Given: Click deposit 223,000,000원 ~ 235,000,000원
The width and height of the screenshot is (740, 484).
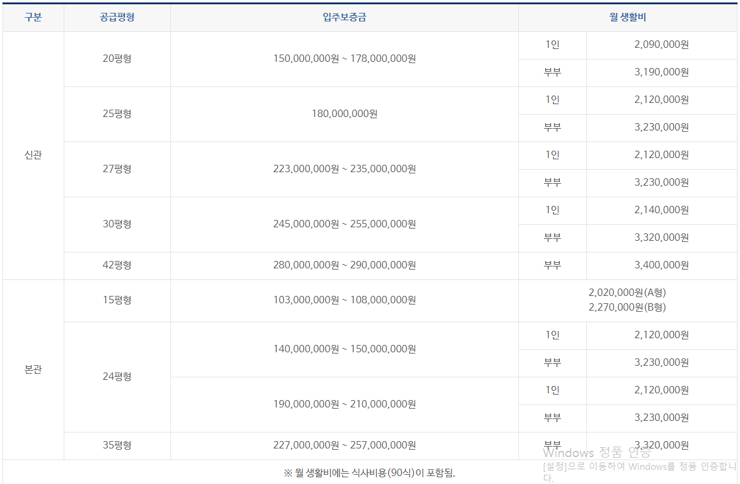Looking at the screenshot, I should click(x=344, y=169).
